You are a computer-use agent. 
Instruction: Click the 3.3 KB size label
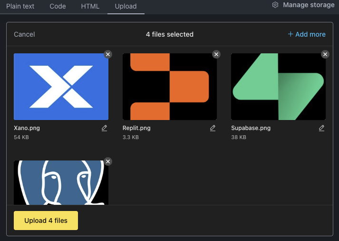click(x=131, y=137)
